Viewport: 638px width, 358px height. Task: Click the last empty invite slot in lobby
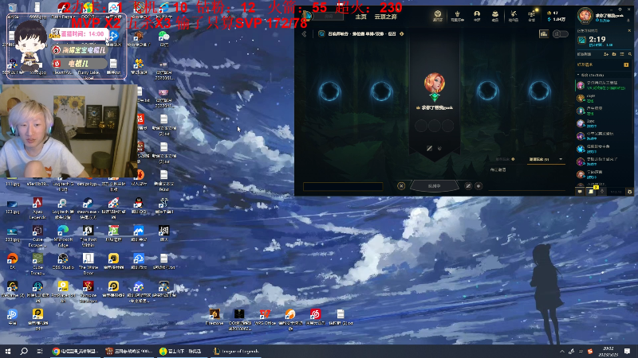pos(539,91)
